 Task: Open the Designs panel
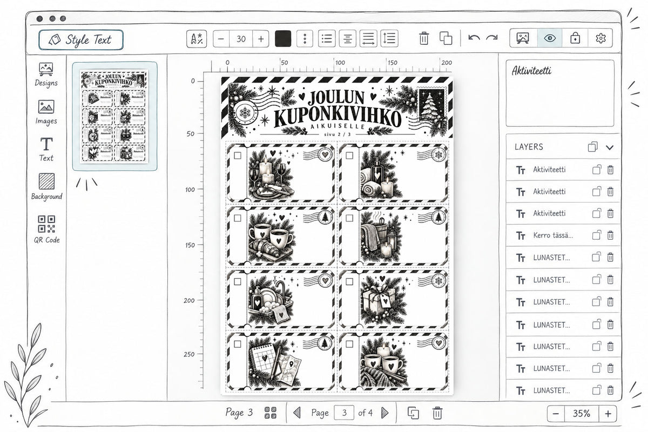(x=46, y=75)
